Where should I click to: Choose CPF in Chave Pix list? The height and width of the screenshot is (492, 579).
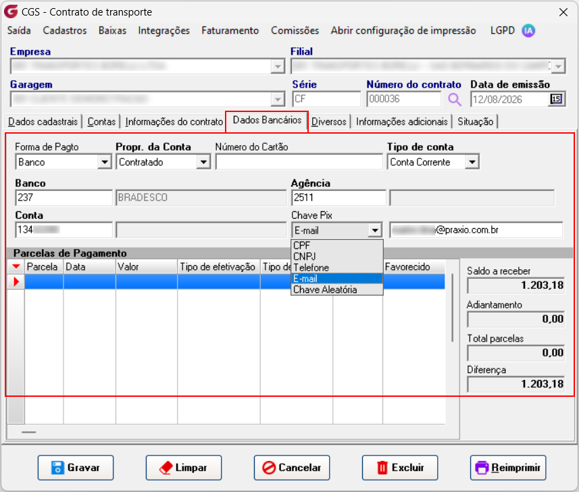[x=336, y=245]
